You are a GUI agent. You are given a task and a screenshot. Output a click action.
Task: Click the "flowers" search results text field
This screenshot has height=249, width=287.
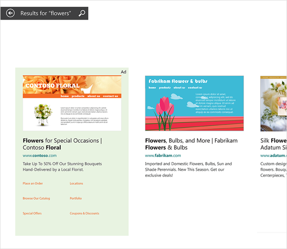[x=45, y=13]
